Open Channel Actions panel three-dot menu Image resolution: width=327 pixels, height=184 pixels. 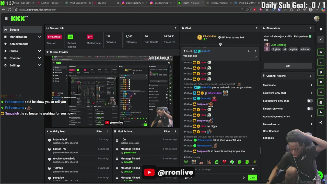click(311, 76)
